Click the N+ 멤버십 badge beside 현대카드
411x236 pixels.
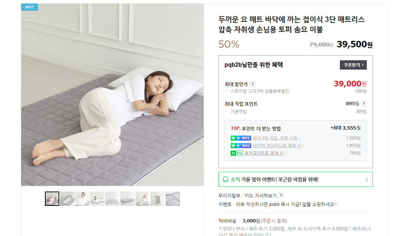pyautogui.click(x=241, y=146)
